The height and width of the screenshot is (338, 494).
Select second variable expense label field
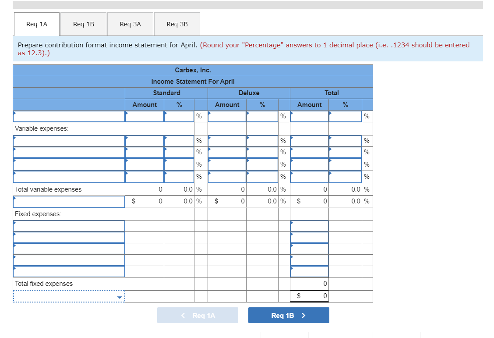click(x=69, y=152)
